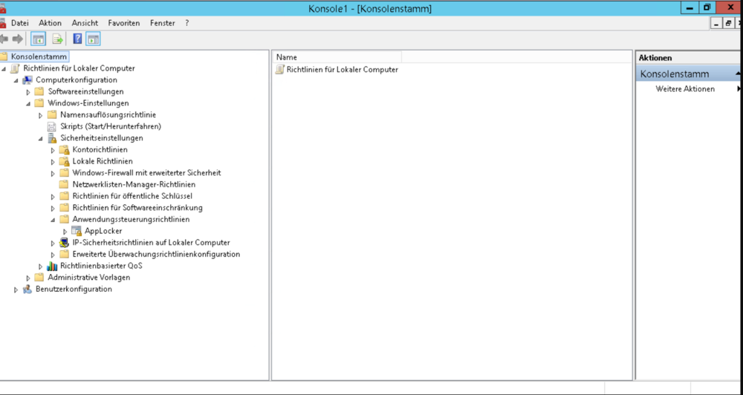Click the forward navigation arrow in toolbar
This screenshot has width=743, height=395.
17,39
